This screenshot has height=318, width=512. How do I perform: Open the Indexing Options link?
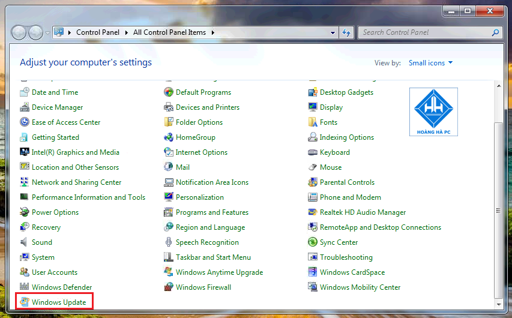pyautogui.click(x=347, y=137)
